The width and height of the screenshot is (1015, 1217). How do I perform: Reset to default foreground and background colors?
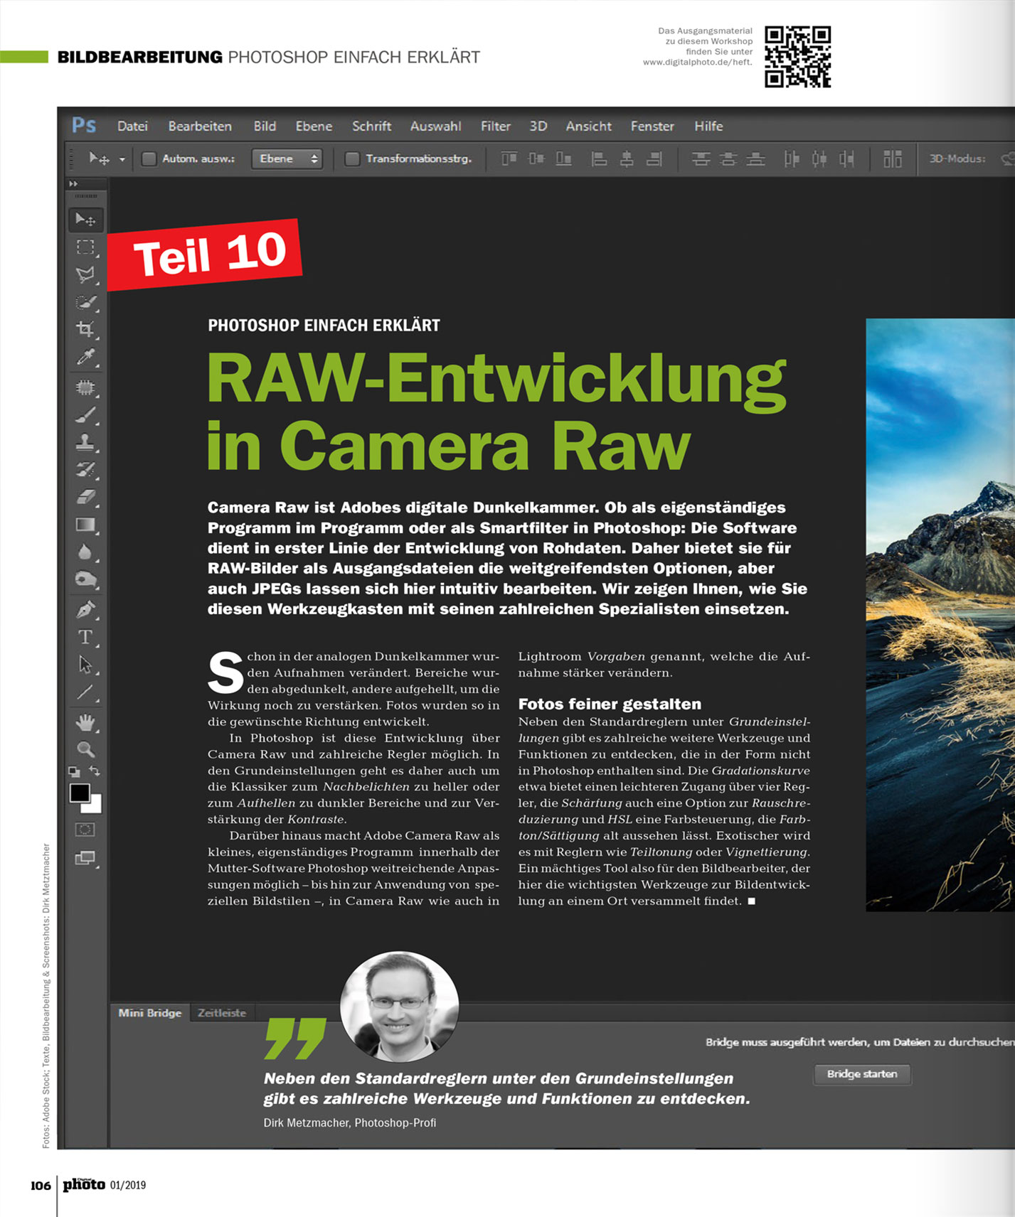(x=74, y=771)
